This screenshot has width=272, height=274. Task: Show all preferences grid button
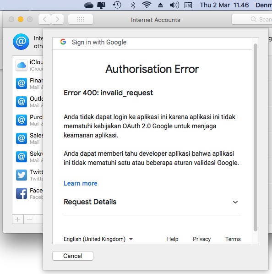coord(81,19)
